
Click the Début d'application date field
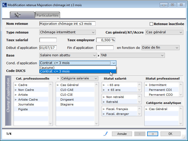point(48,48)
